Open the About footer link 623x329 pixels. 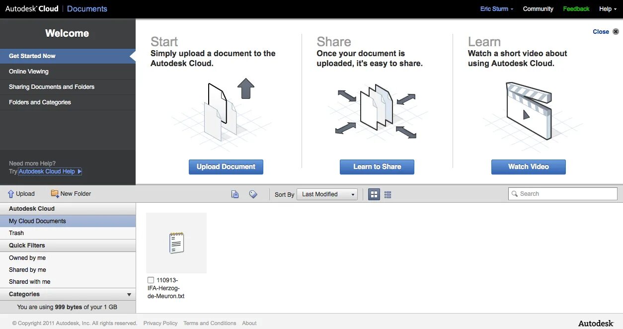[x=249, y=323]
